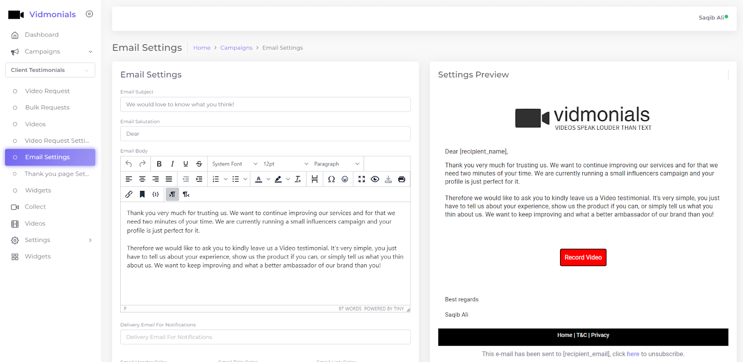Viewport: 743px width, 362px height.
Task: Apply text color with the A icon
Action: point(259,179)
